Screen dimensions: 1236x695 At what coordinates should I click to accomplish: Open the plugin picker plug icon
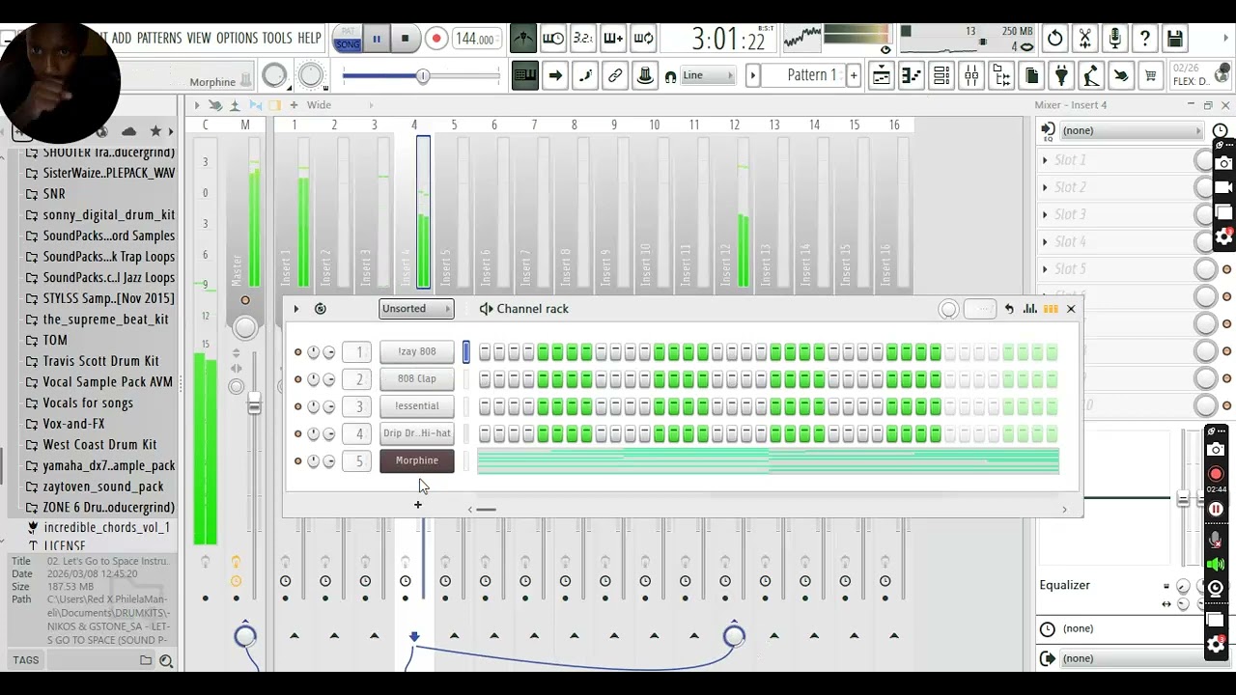tap(1061, 75)
